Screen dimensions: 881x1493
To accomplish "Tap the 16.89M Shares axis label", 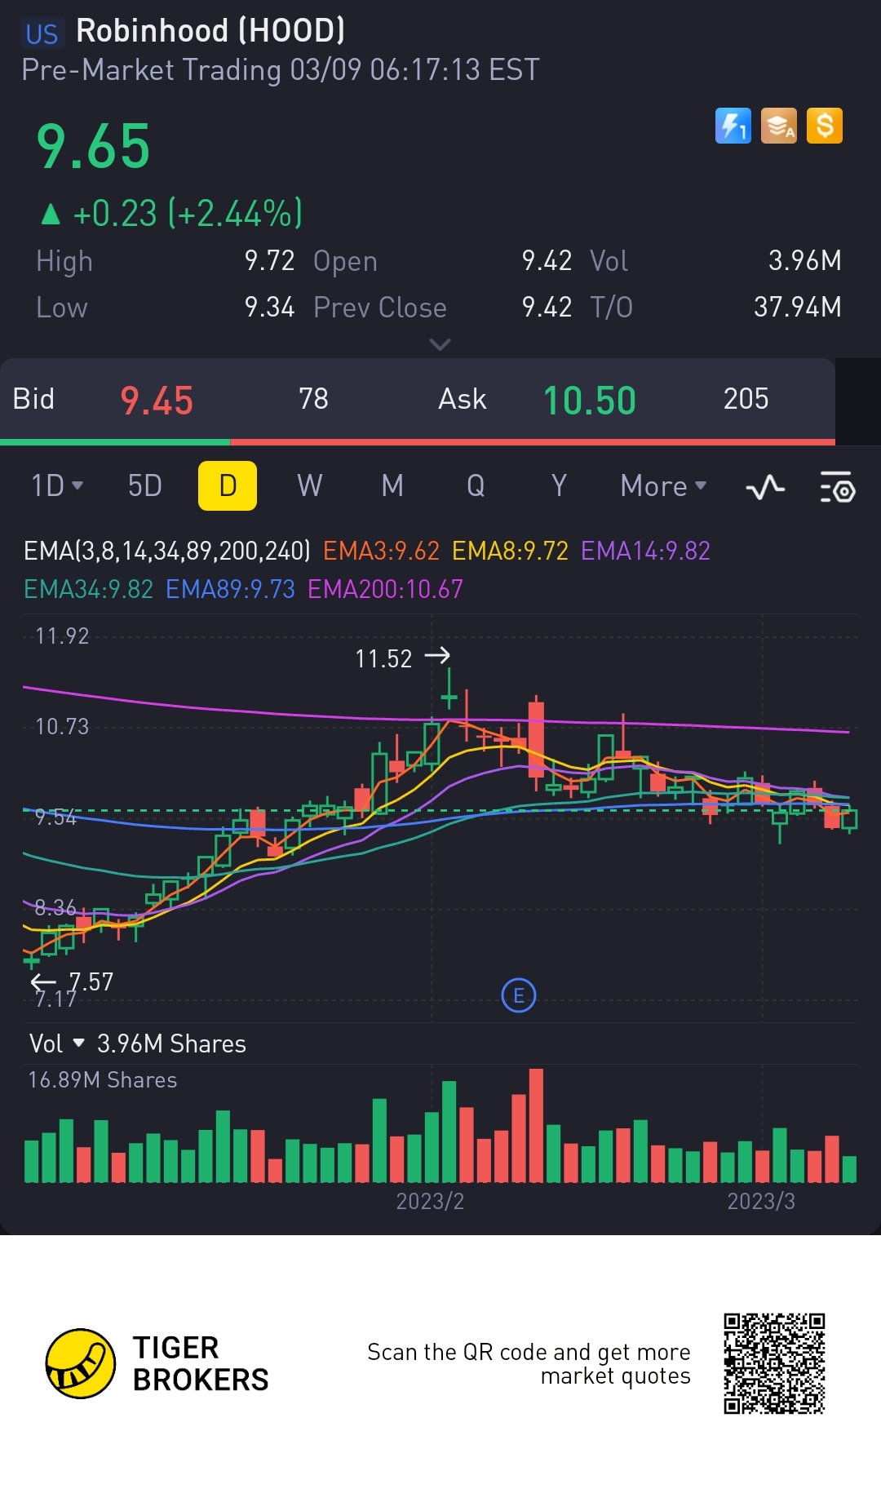I will point(102,1080).
